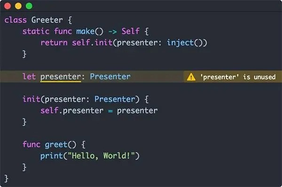
Task: Click the Self return type
Action: 130,31
